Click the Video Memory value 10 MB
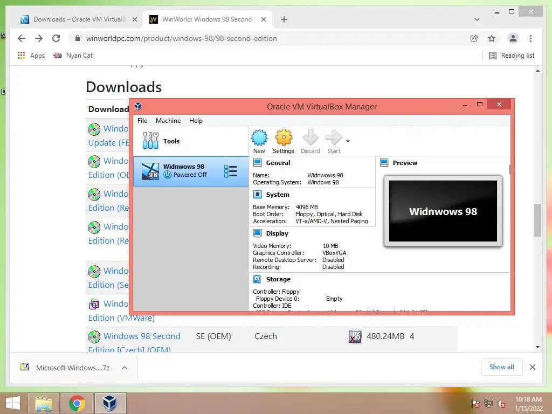Viewport: 552px width, 414px height. 330,246
